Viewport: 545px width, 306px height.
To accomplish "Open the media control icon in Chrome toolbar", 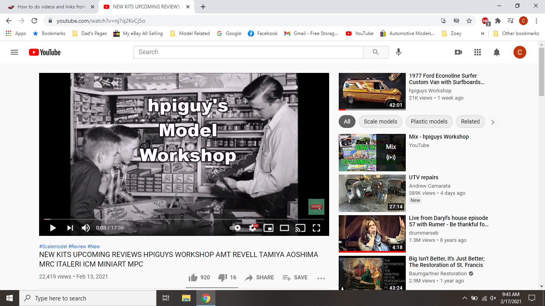I will pyautogui.click(x=510, y=21).
